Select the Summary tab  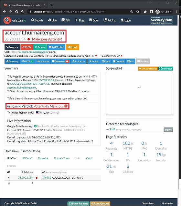pos(12,61)
